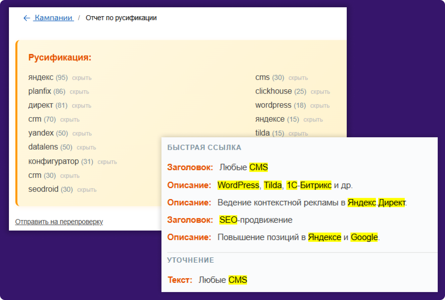Hide the яндексе (15) word
The image size is (445, 300).
313,120
